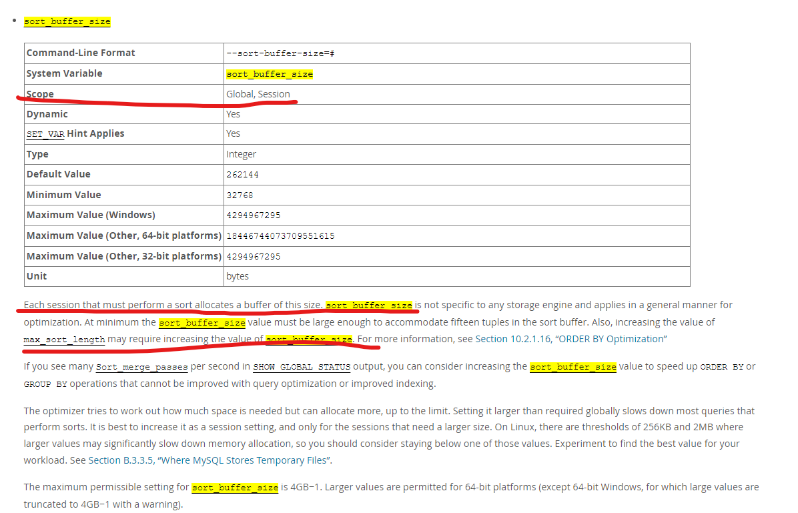The width and height of the screenshot is (798, 513).
Task: Click sort_buffer_size in the maximum permissible setting sentence
Action: (235, 488)
